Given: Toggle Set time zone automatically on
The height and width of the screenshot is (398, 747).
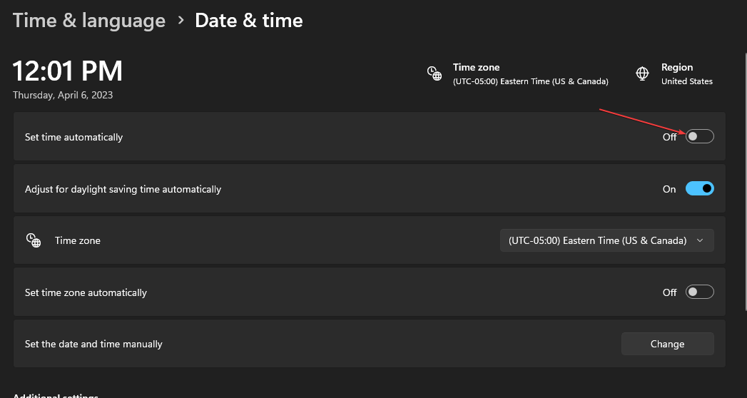Looking at the screenshot, I should point(699,292).
